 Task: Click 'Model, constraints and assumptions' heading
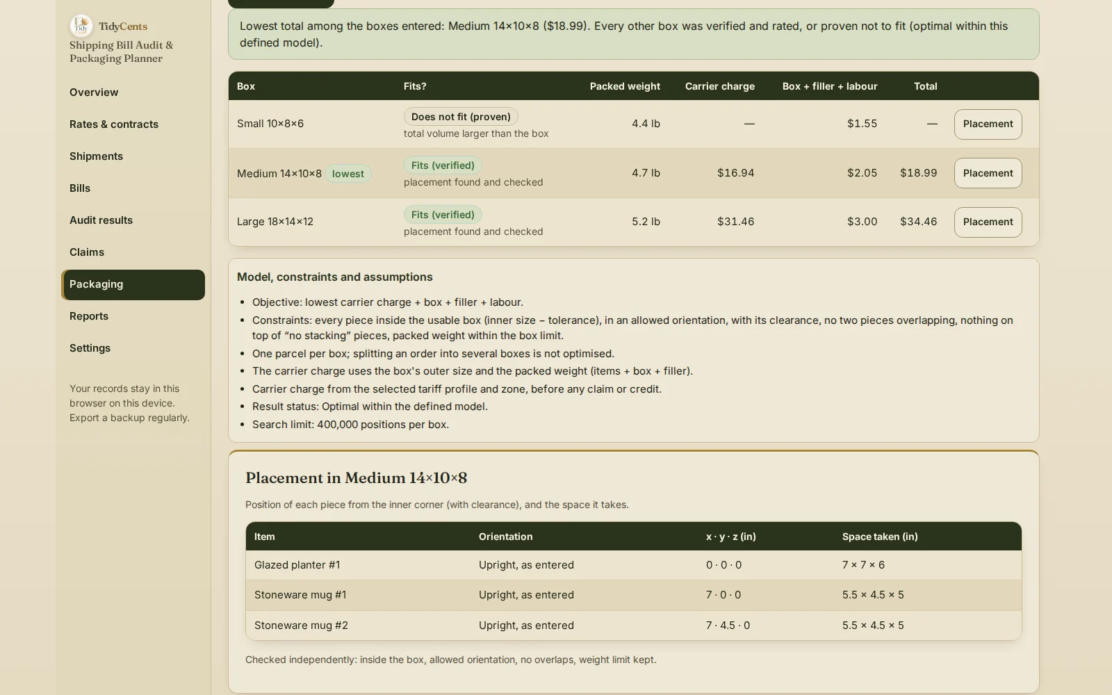click(x=334, y=277)
